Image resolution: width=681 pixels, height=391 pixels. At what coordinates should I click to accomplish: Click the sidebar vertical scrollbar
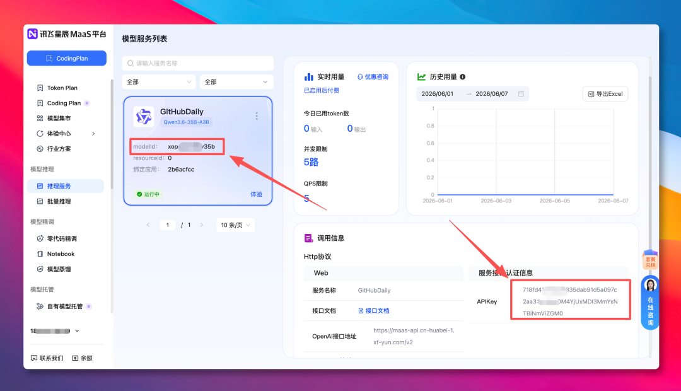coord(112,135)
